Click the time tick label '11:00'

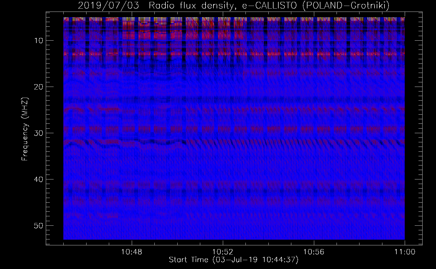[405, 252]
